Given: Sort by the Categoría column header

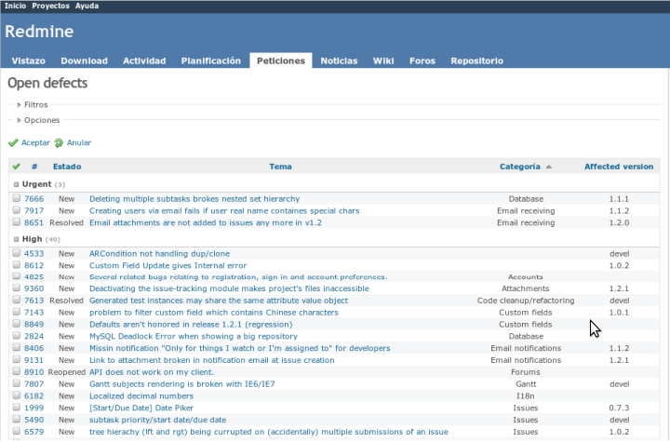Looking at the screenshot, I should point(519,167).
